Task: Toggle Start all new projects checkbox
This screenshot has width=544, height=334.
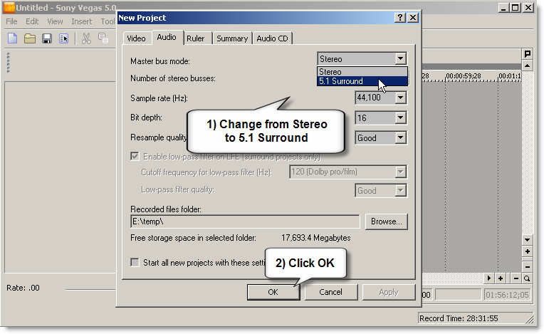Action: pos(135,262)
